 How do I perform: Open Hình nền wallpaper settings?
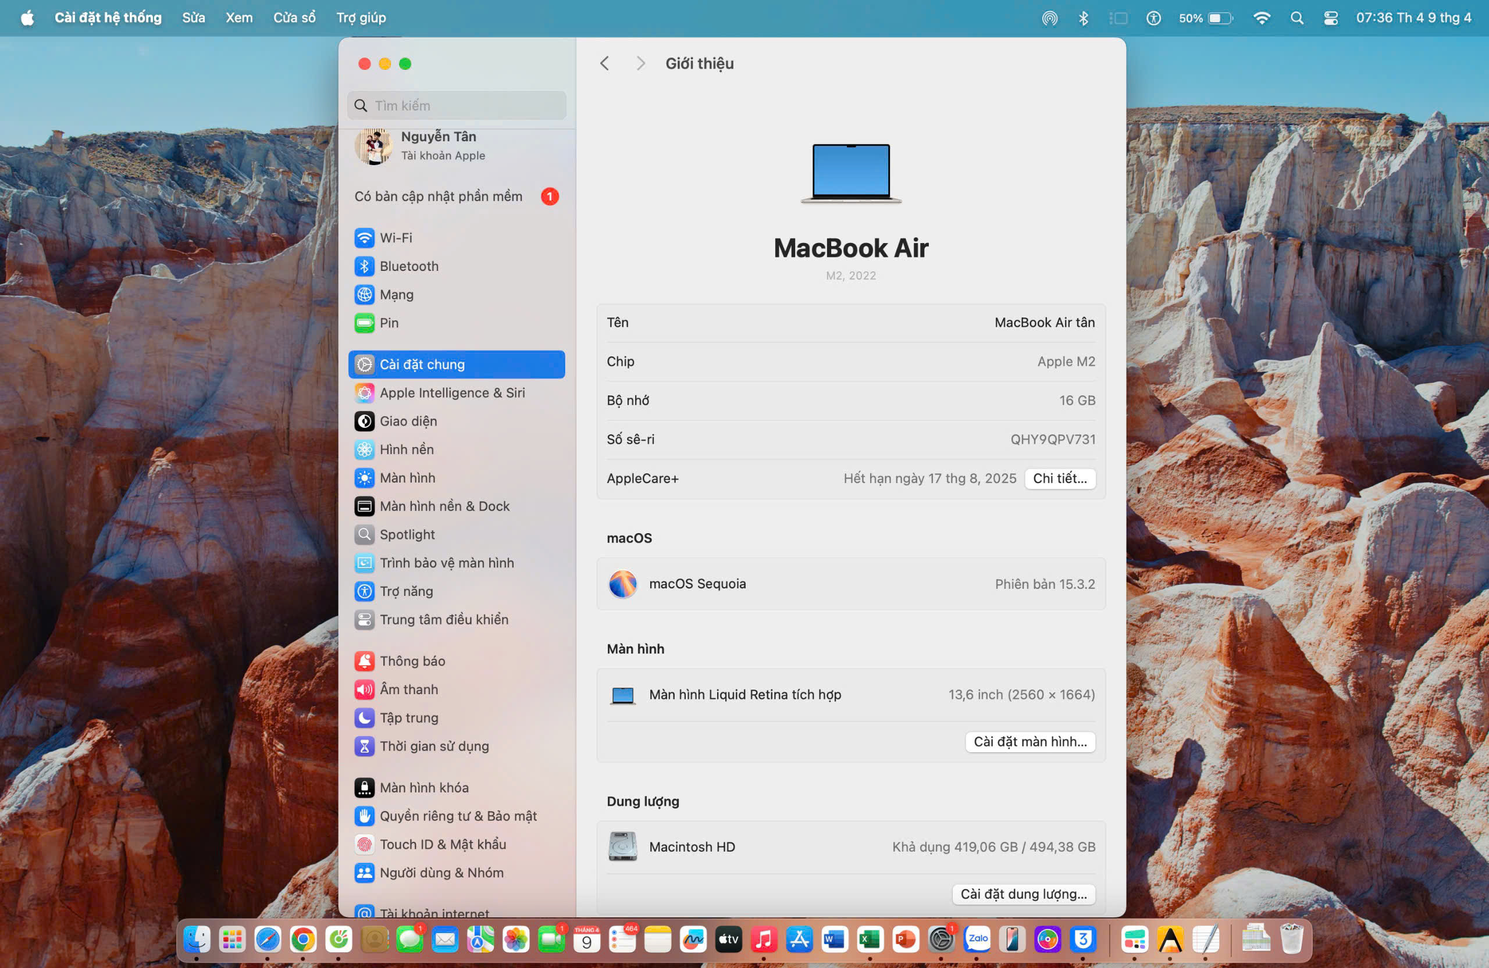456,449
